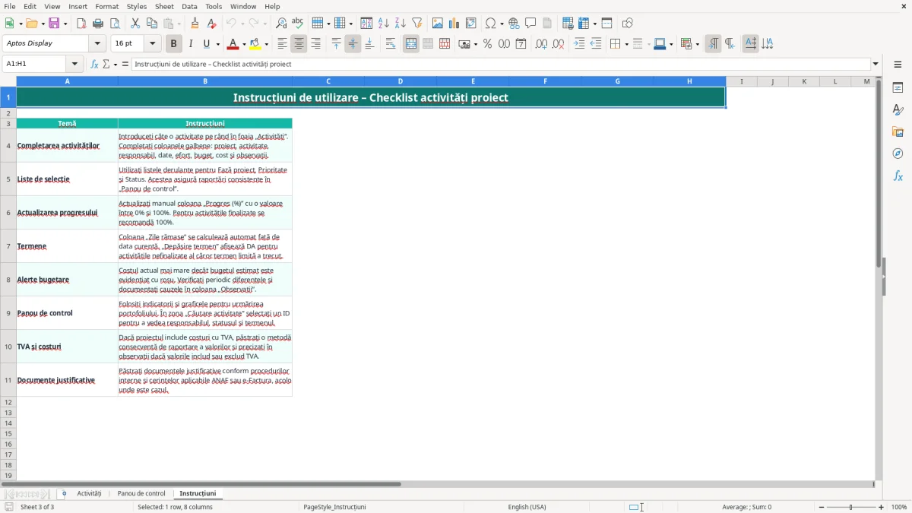912x513 pixels.
Task: Insert an image
Action: click(438, 24)
